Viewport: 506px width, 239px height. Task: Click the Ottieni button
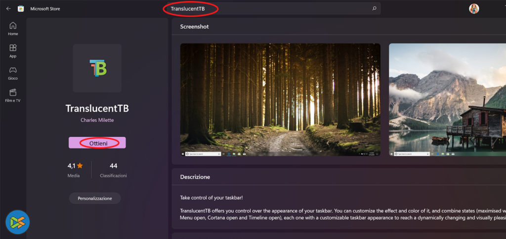pos(97,143)
